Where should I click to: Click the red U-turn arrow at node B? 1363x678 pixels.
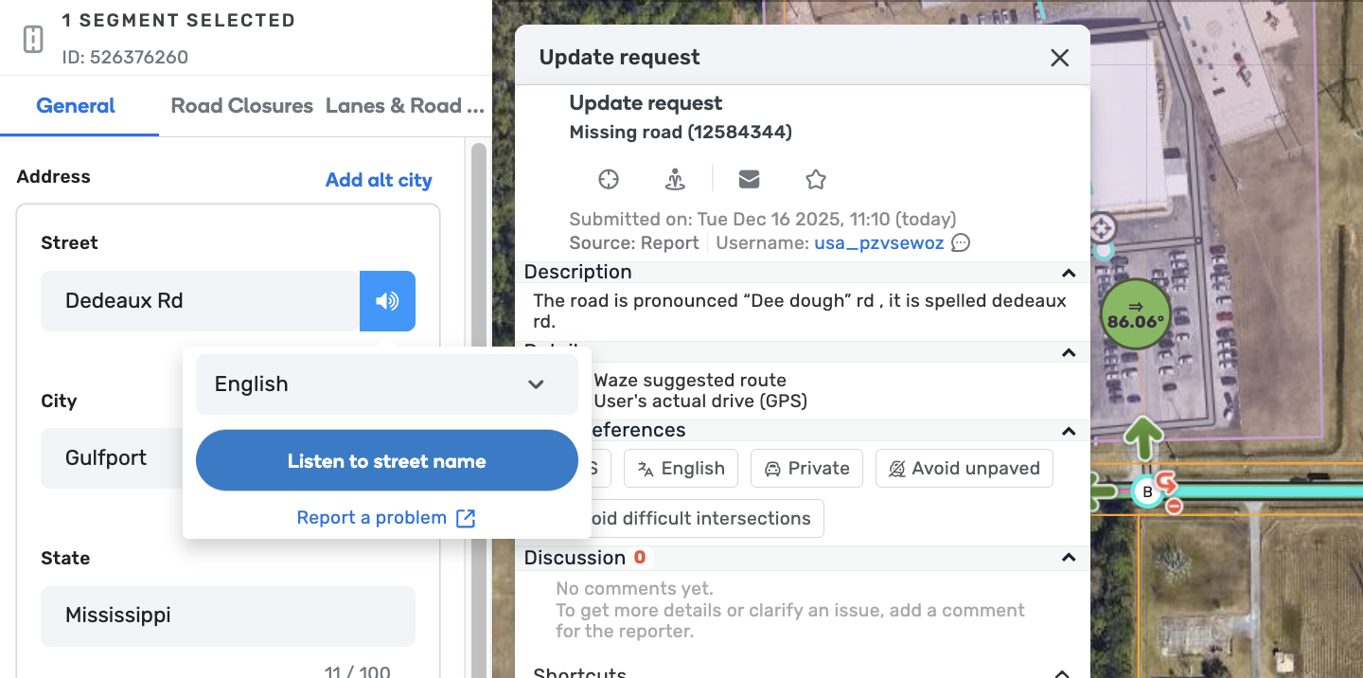(x=1167, y=484)
